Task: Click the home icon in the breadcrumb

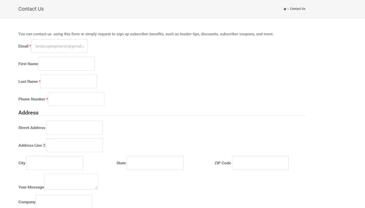Action: click(285, 9)
